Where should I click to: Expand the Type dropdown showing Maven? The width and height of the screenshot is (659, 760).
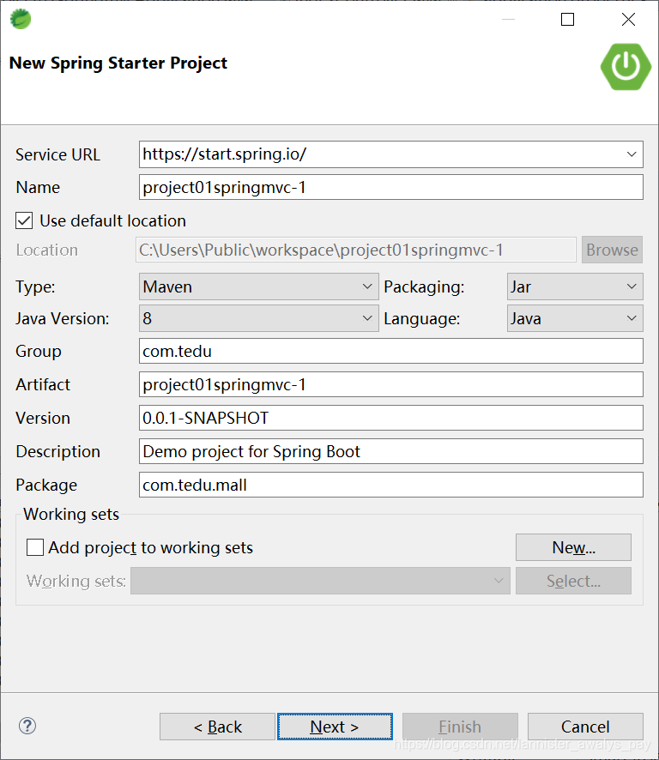pyautogui.click(x=367, y=286)
